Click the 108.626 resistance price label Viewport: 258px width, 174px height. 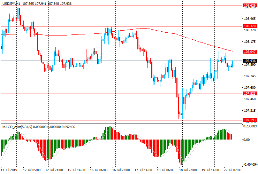250,6
